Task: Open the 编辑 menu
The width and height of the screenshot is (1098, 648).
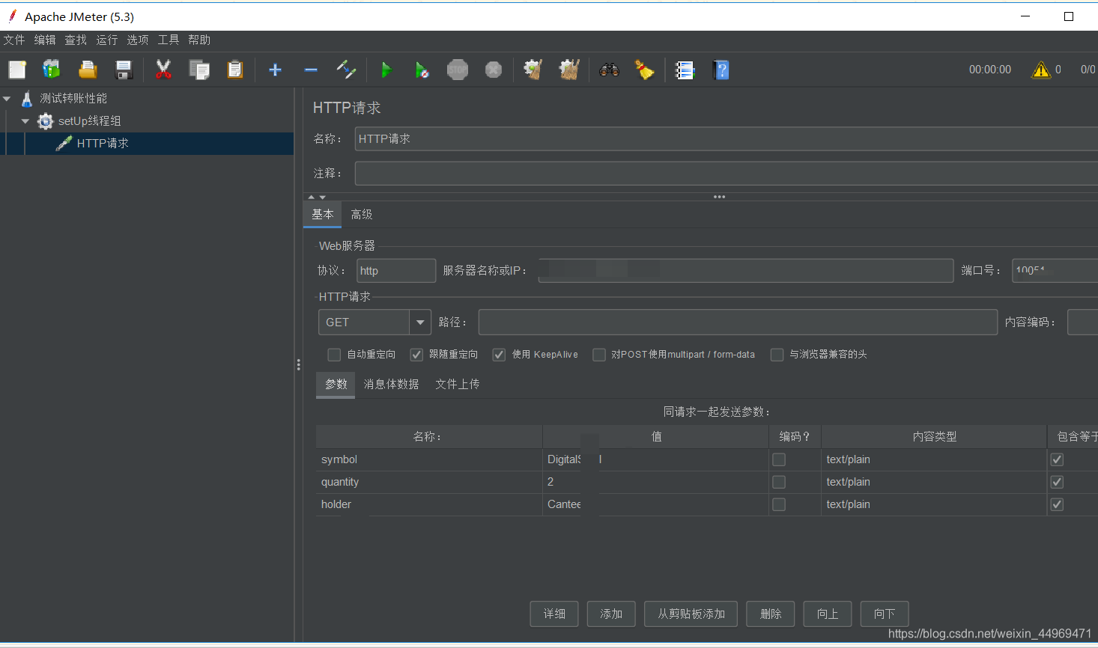Action: (45, 40)
